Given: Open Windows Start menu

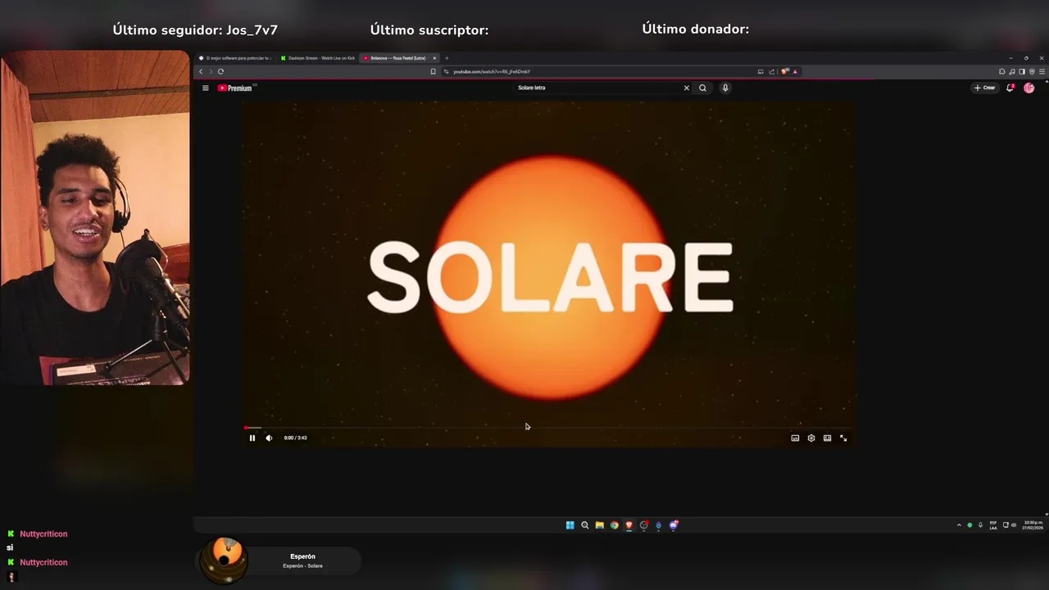Looking at the screenshot, I should (x=570, y=525).
